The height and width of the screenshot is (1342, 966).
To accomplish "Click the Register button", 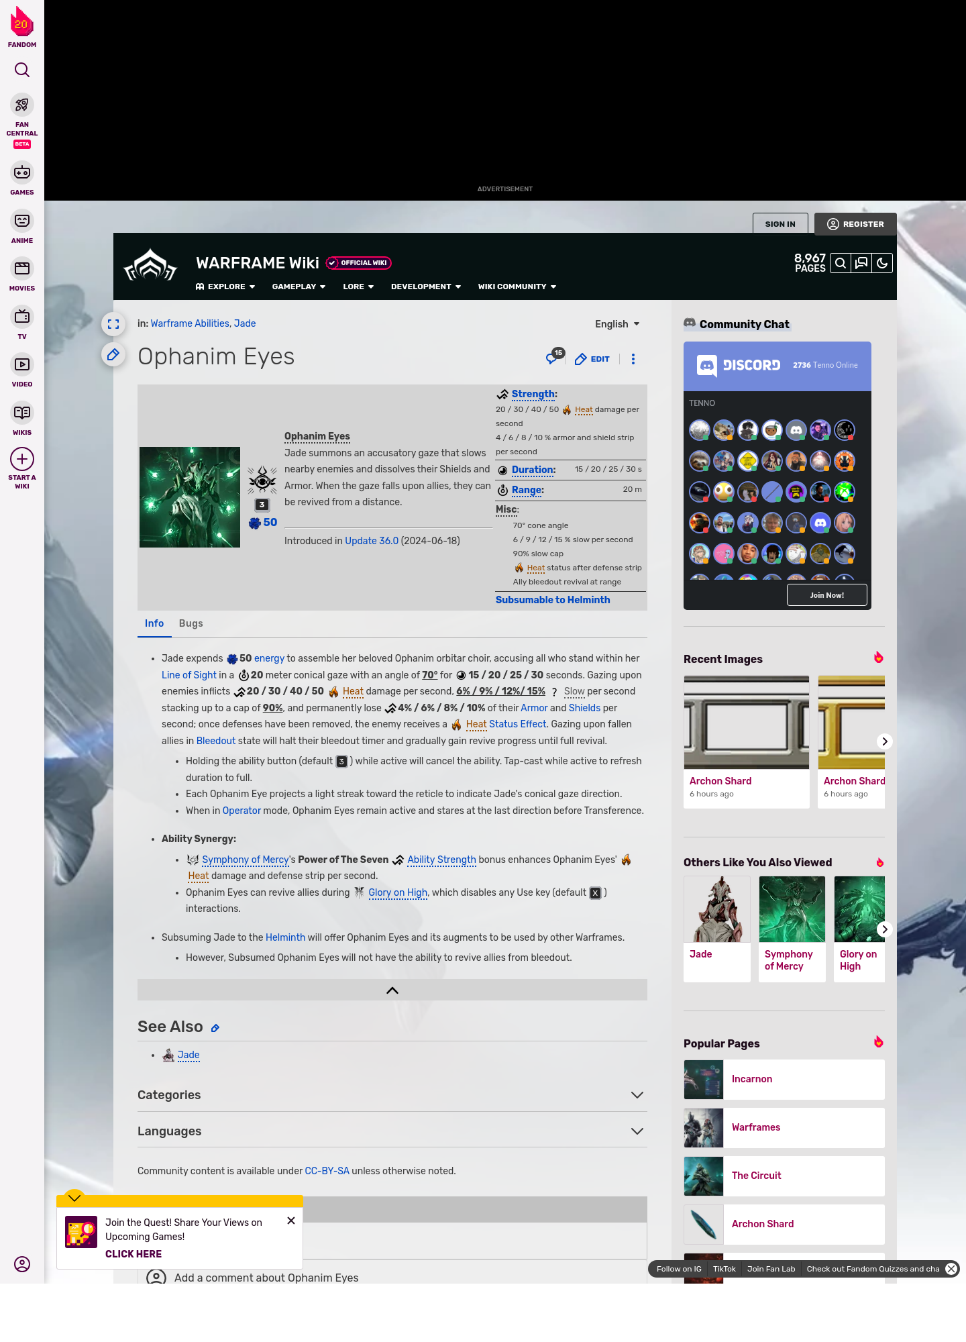I will click(855, 224).
